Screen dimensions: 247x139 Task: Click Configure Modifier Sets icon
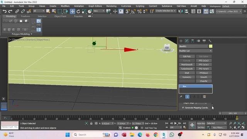[205, 97]
